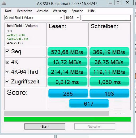Image resolution: width=136 pixels, height=138 pixels.
Task: Open the Datei menu
Action: [9, 11]
